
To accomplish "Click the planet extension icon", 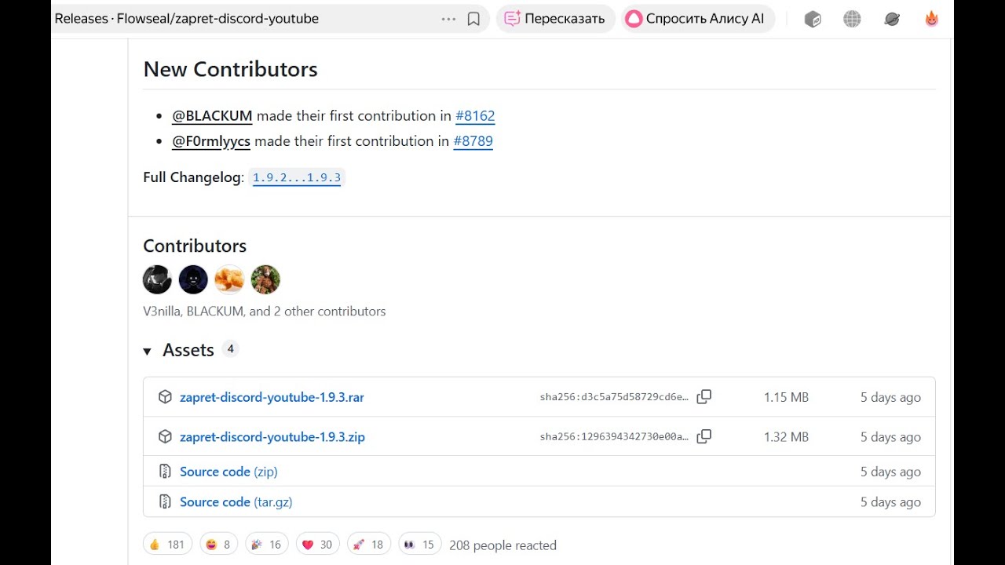I will click(892, 19).
